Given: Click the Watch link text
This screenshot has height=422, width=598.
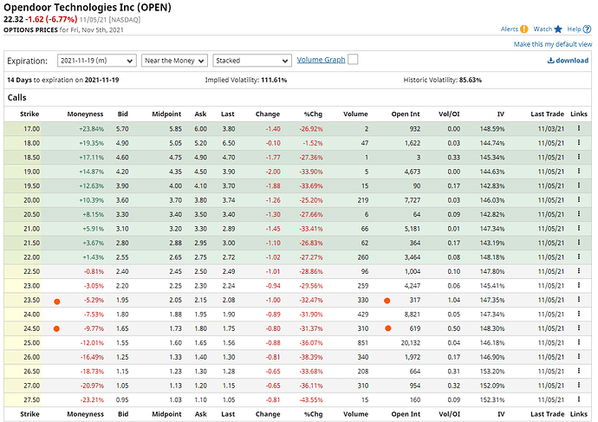Looking at the screenshot, I should pos(543,29).
